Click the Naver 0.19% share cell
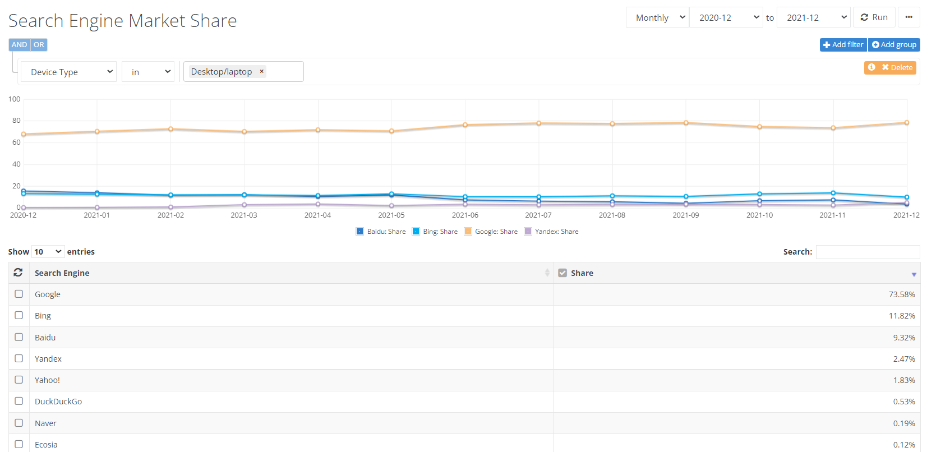 [x=736, y=423]
